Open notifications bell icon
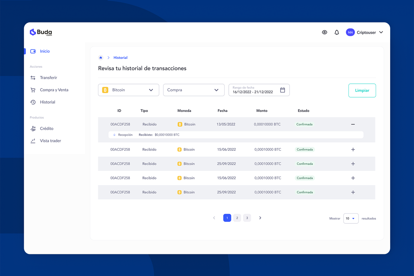The image size is (414, 276). [x=337, y=32]
